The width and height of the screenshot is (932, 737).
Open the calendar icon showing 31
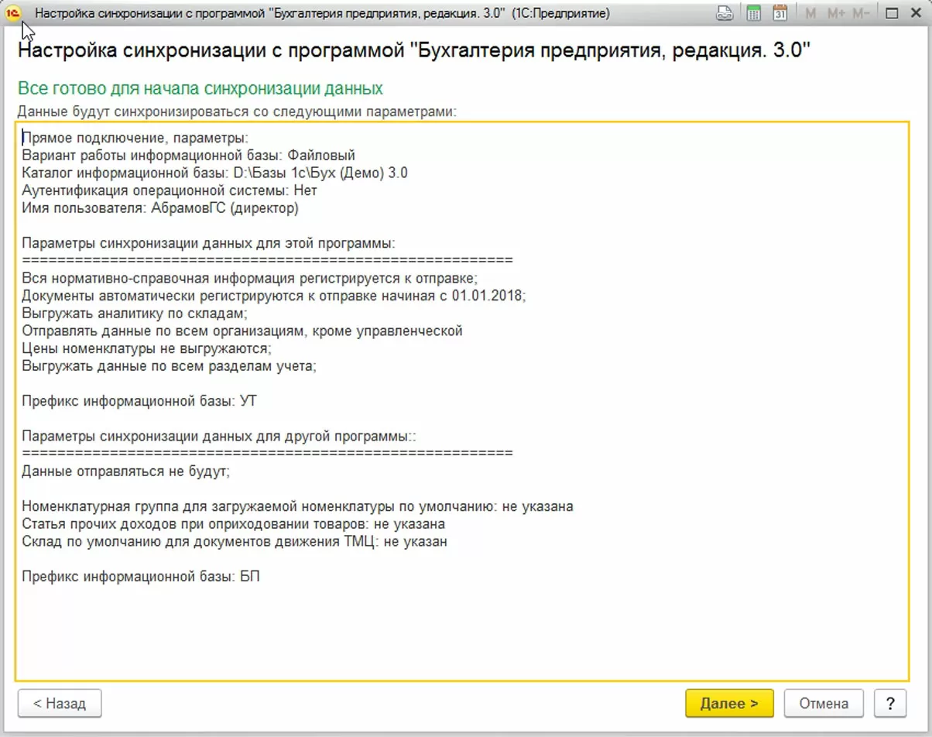780,13
